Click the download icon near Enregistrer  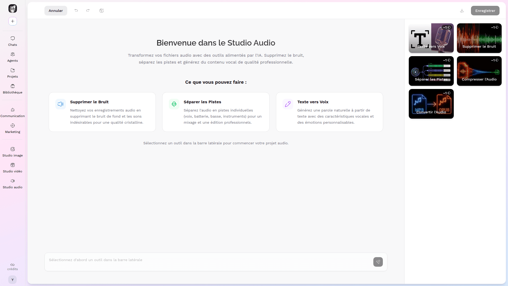(462, 11)
